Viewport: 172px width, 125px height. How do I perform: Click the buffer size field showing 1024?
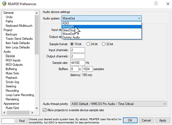[87, 69]
